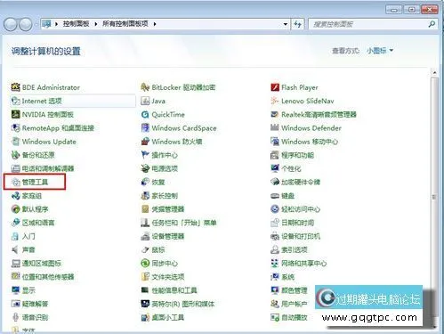Screen dimensions: 444x334
Task: Open Windows CardSpace link
Action: (x=184, y=128)
